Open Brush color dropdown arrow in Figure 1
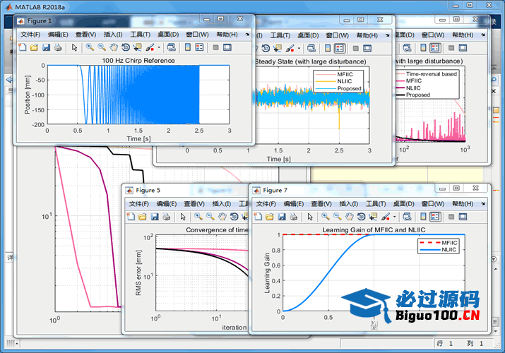Screen dimensions: 505x353 pyautogui.click(x=159, y=47)
